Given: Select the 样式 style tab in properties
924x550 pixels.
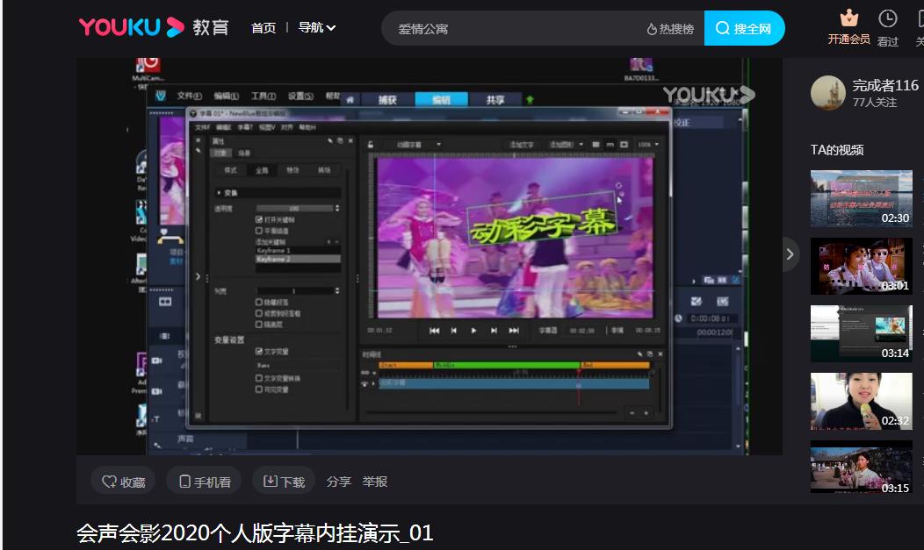Looking at the screenshot, I should tap(230, 170).
